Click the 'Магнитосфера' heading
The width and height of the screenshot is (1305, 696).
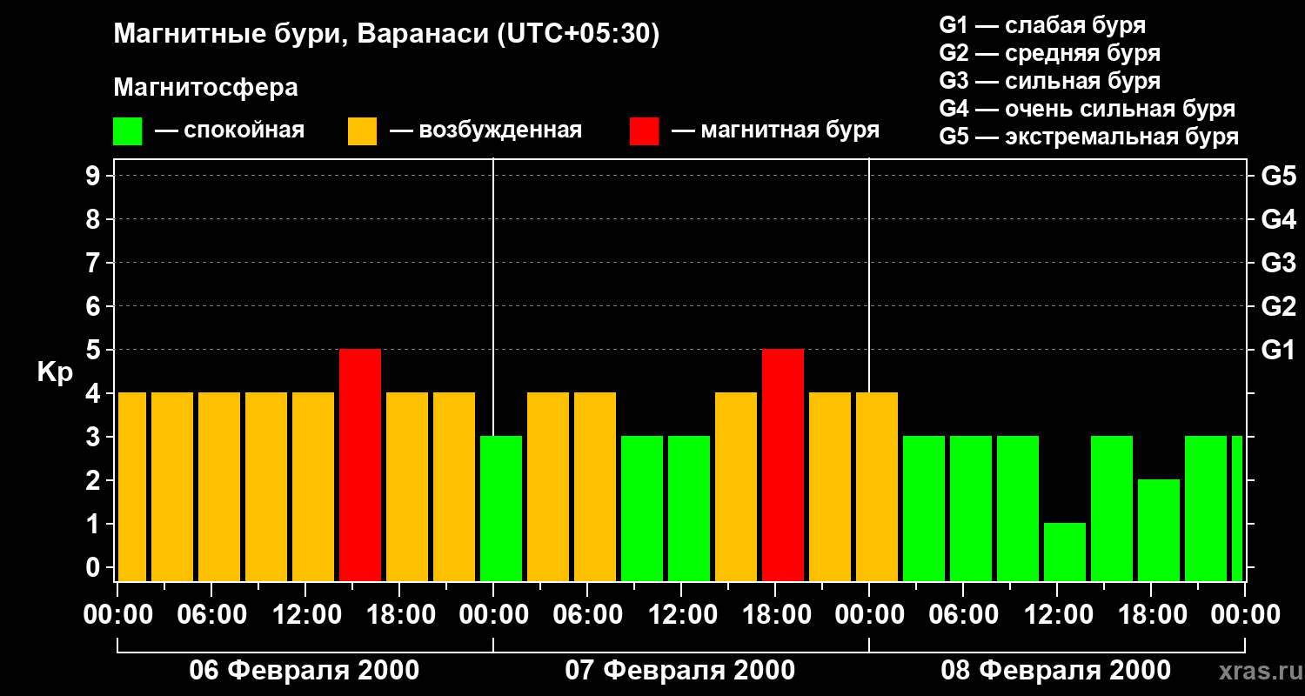206,88
